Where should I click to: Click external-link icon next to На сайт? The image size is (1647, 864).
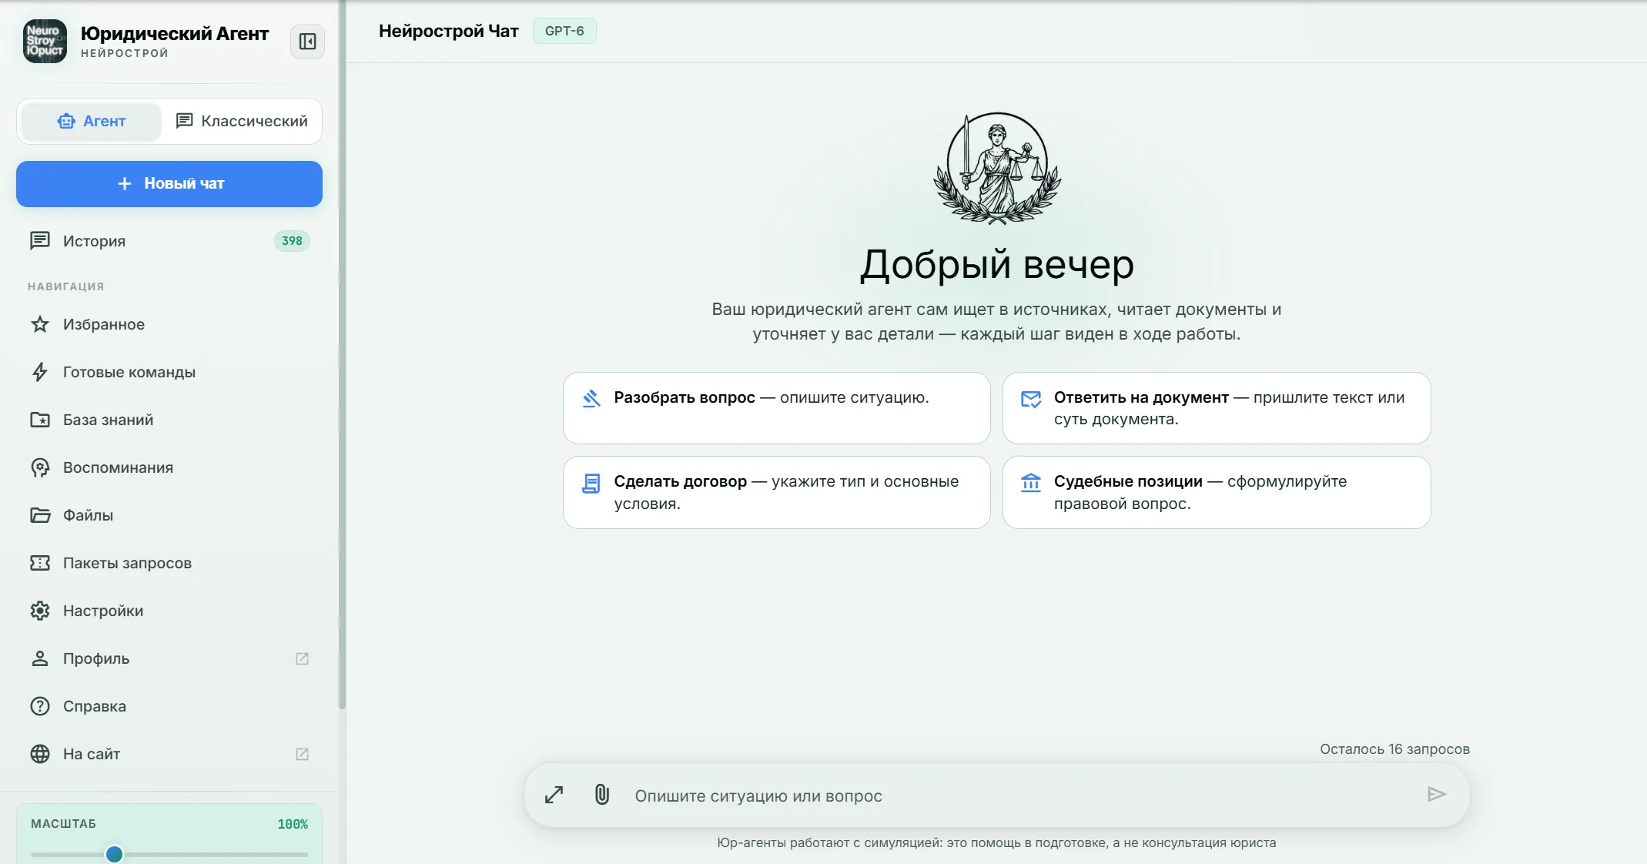(x=303, y=754)
